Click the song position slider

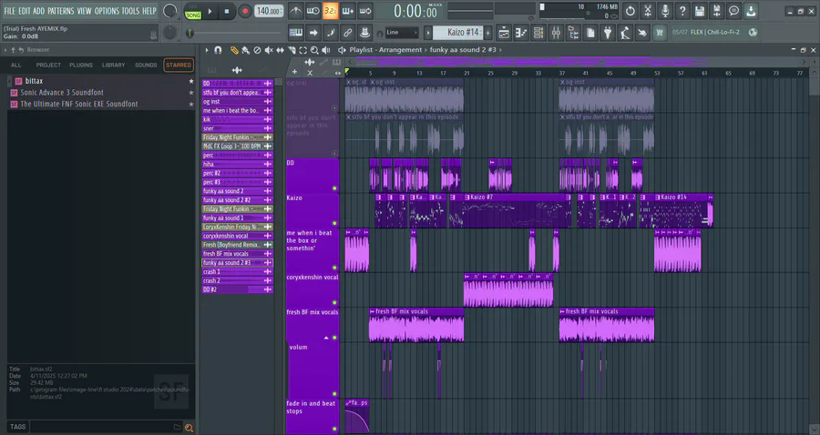click(235, 33)
